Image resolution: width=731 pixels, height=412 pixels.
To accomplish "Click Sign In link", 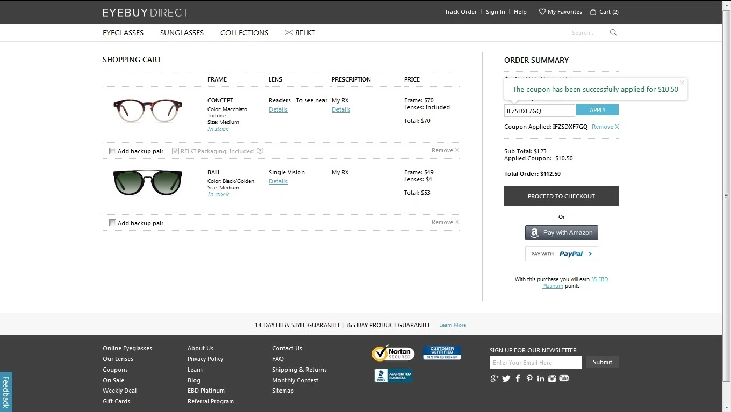I will [x=496, y=12].
